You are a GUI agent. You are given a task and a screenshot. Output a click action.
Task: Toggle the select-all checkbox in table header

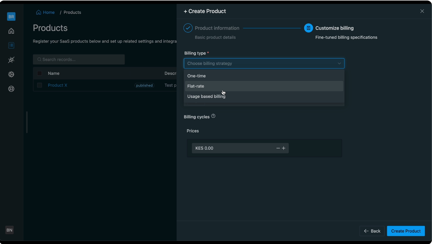pyautogui.click(x=39, y=73)
